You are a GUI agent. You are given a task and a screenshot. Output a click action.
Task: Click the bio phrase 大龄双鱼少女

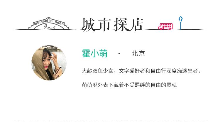97,71
